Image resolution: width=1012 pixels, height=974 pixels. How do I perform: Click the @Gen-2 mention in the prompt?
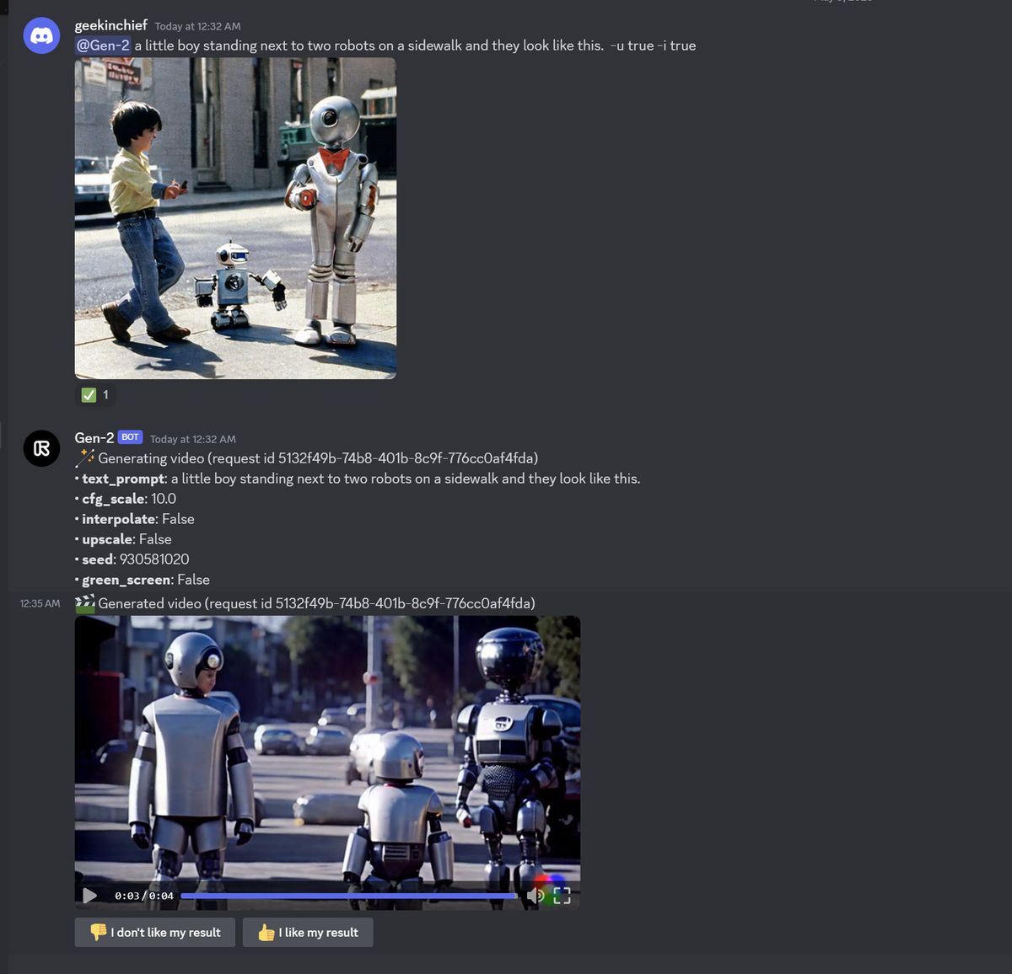pyautogui.click(x=104, y=45)
